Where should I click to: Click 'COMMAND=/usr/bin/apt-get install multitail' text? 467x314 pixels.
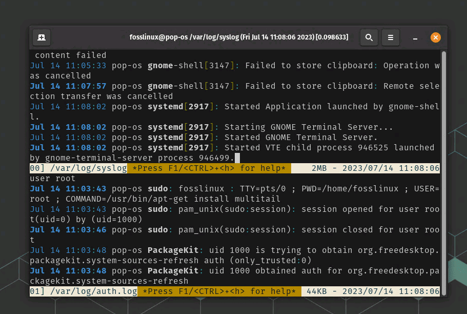(x=173, y=199)
